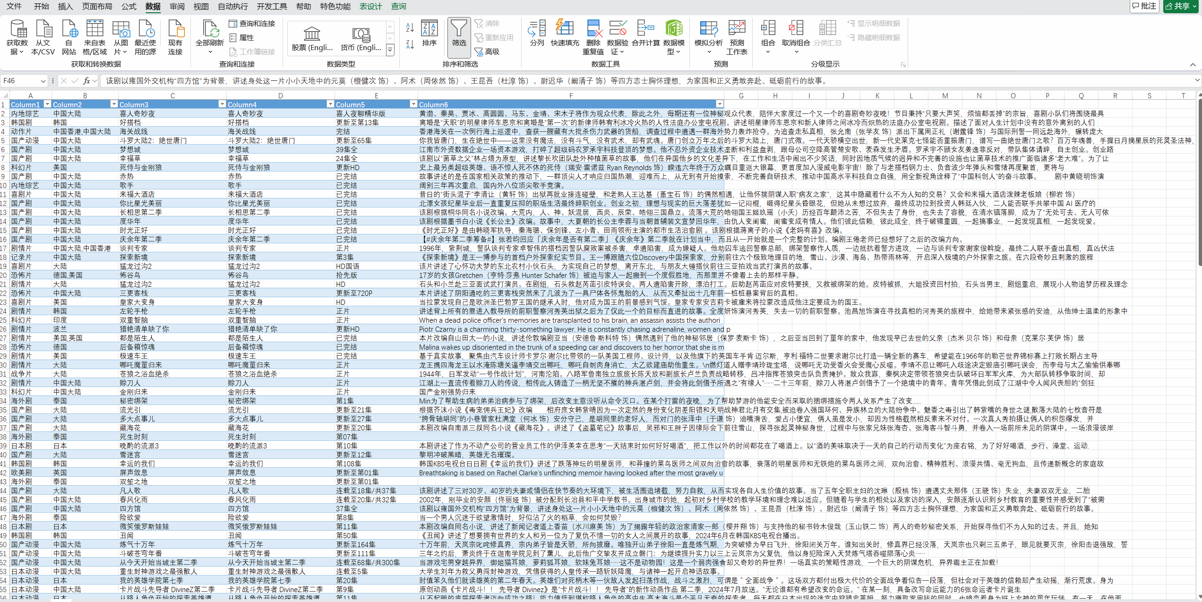
Task: Open the Column1 filter dropdown
Action: [47, 104]
